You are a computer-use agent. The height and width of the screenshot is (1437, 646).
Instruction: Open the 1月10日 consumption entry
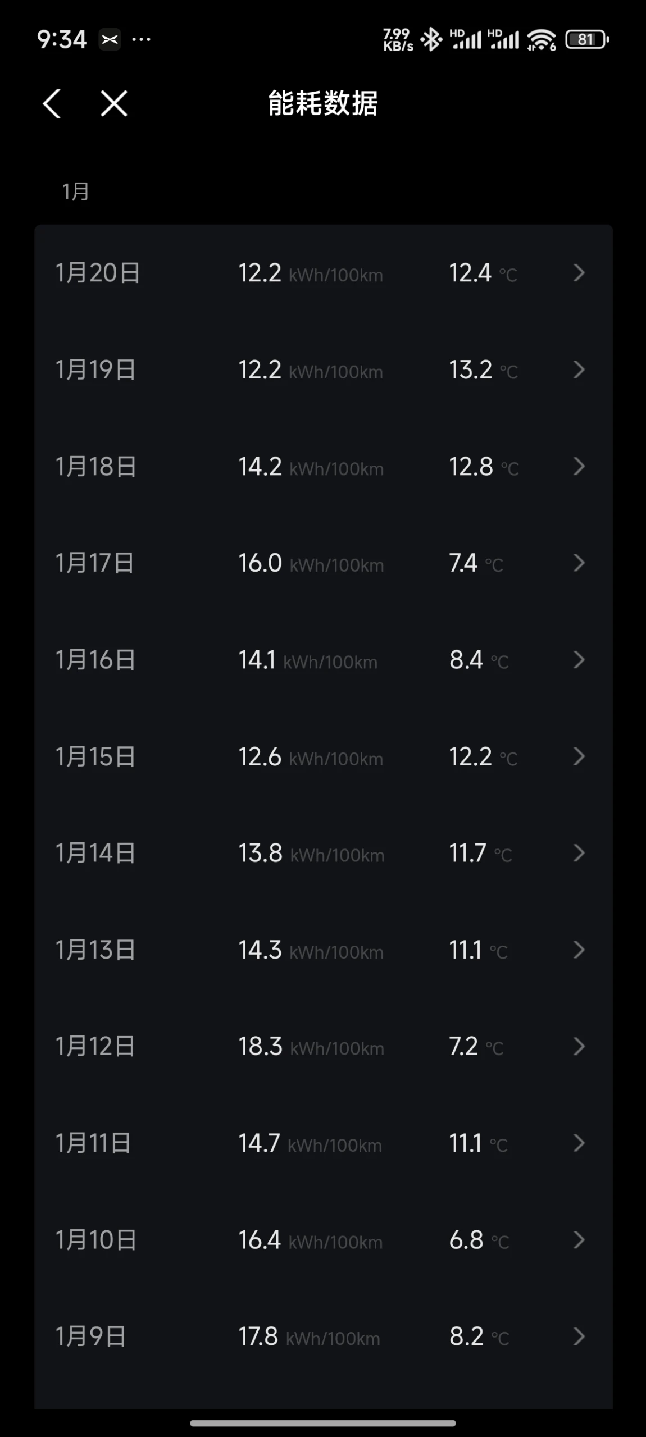323,1240
